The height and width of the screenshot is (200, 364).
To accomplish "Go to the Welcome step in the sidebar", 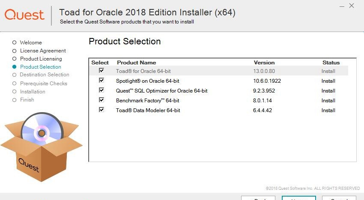I will point(31,43).
